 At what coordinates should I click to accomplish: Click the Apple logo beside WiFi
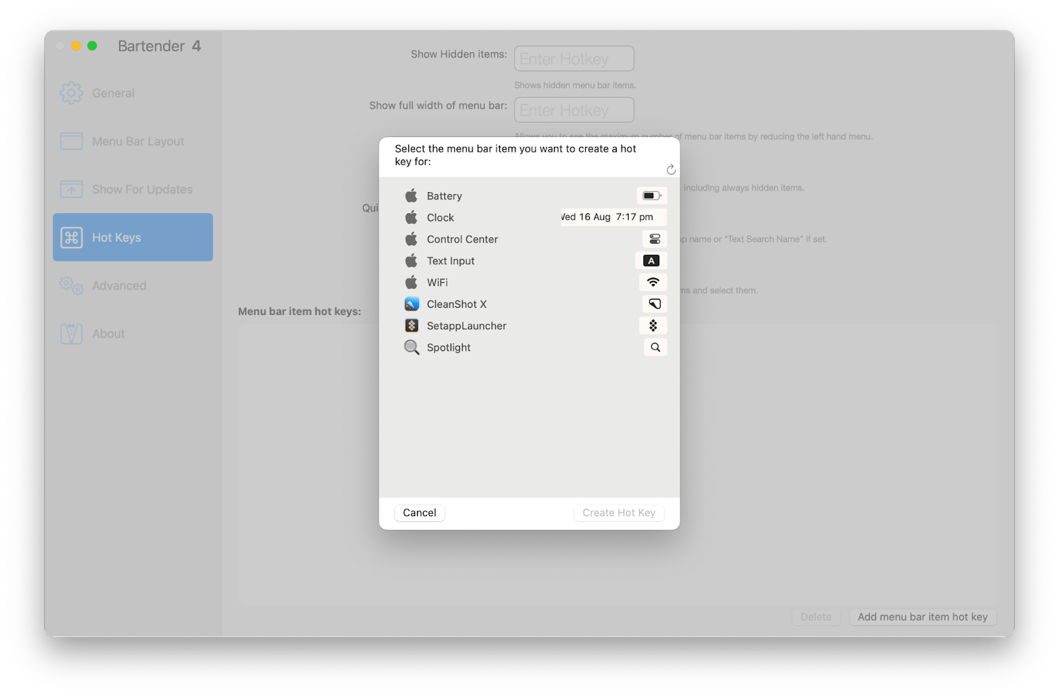point(412,282)
